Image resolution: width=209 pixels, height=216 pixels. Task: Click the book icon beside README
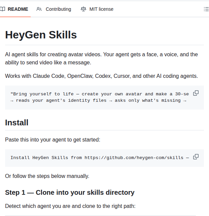coord(2,9)
